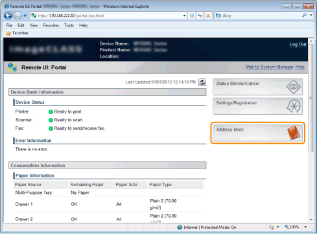
Task: Open the recent pages dropdown arrow
Action: point(25,16)
